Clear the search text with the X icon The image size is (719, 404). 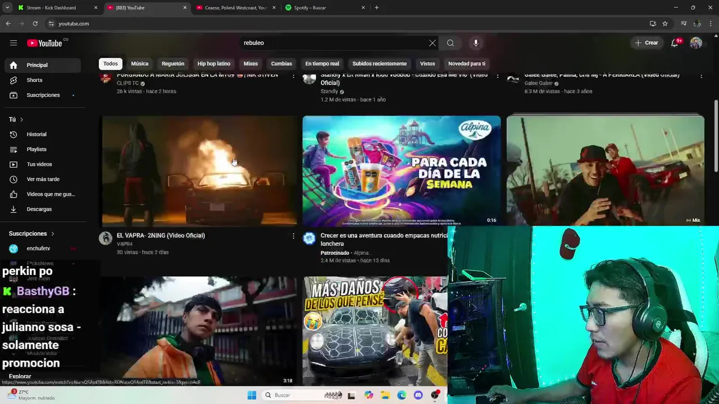[433, 43]
